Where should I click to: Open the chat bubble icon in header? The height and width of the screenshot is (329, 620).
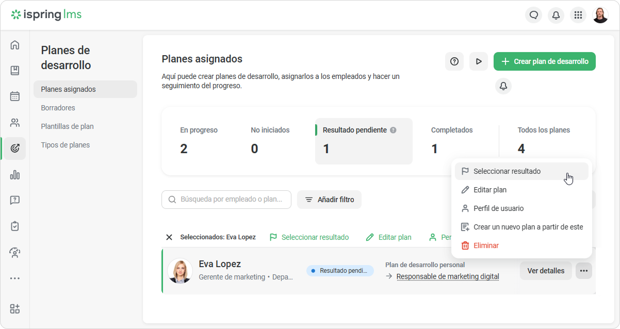(x=534, y=15)
